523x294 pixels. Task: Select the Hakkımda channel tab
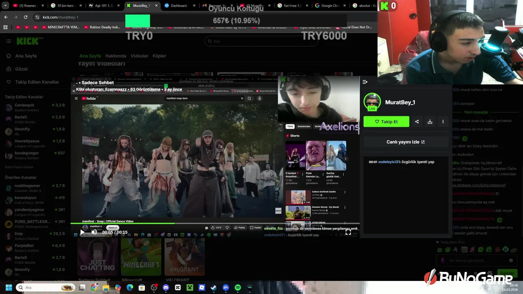tap(116, 56)
